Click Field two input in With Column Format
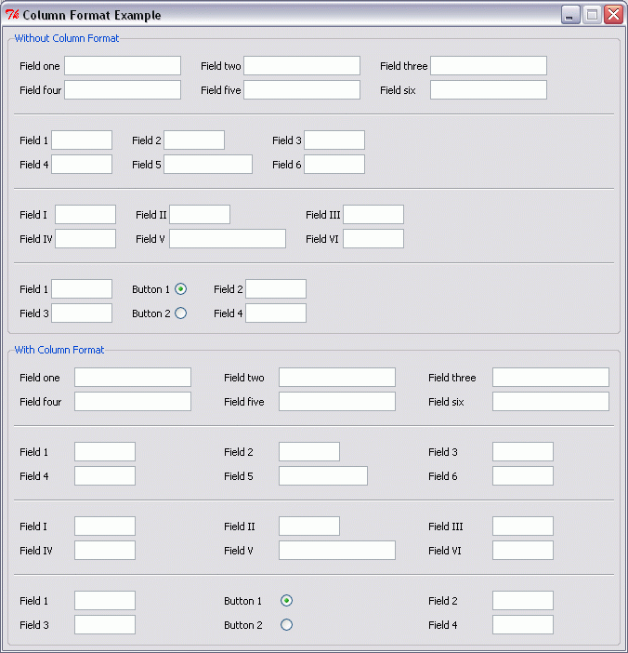Screen dimensions: 628x653 [336, 378]
